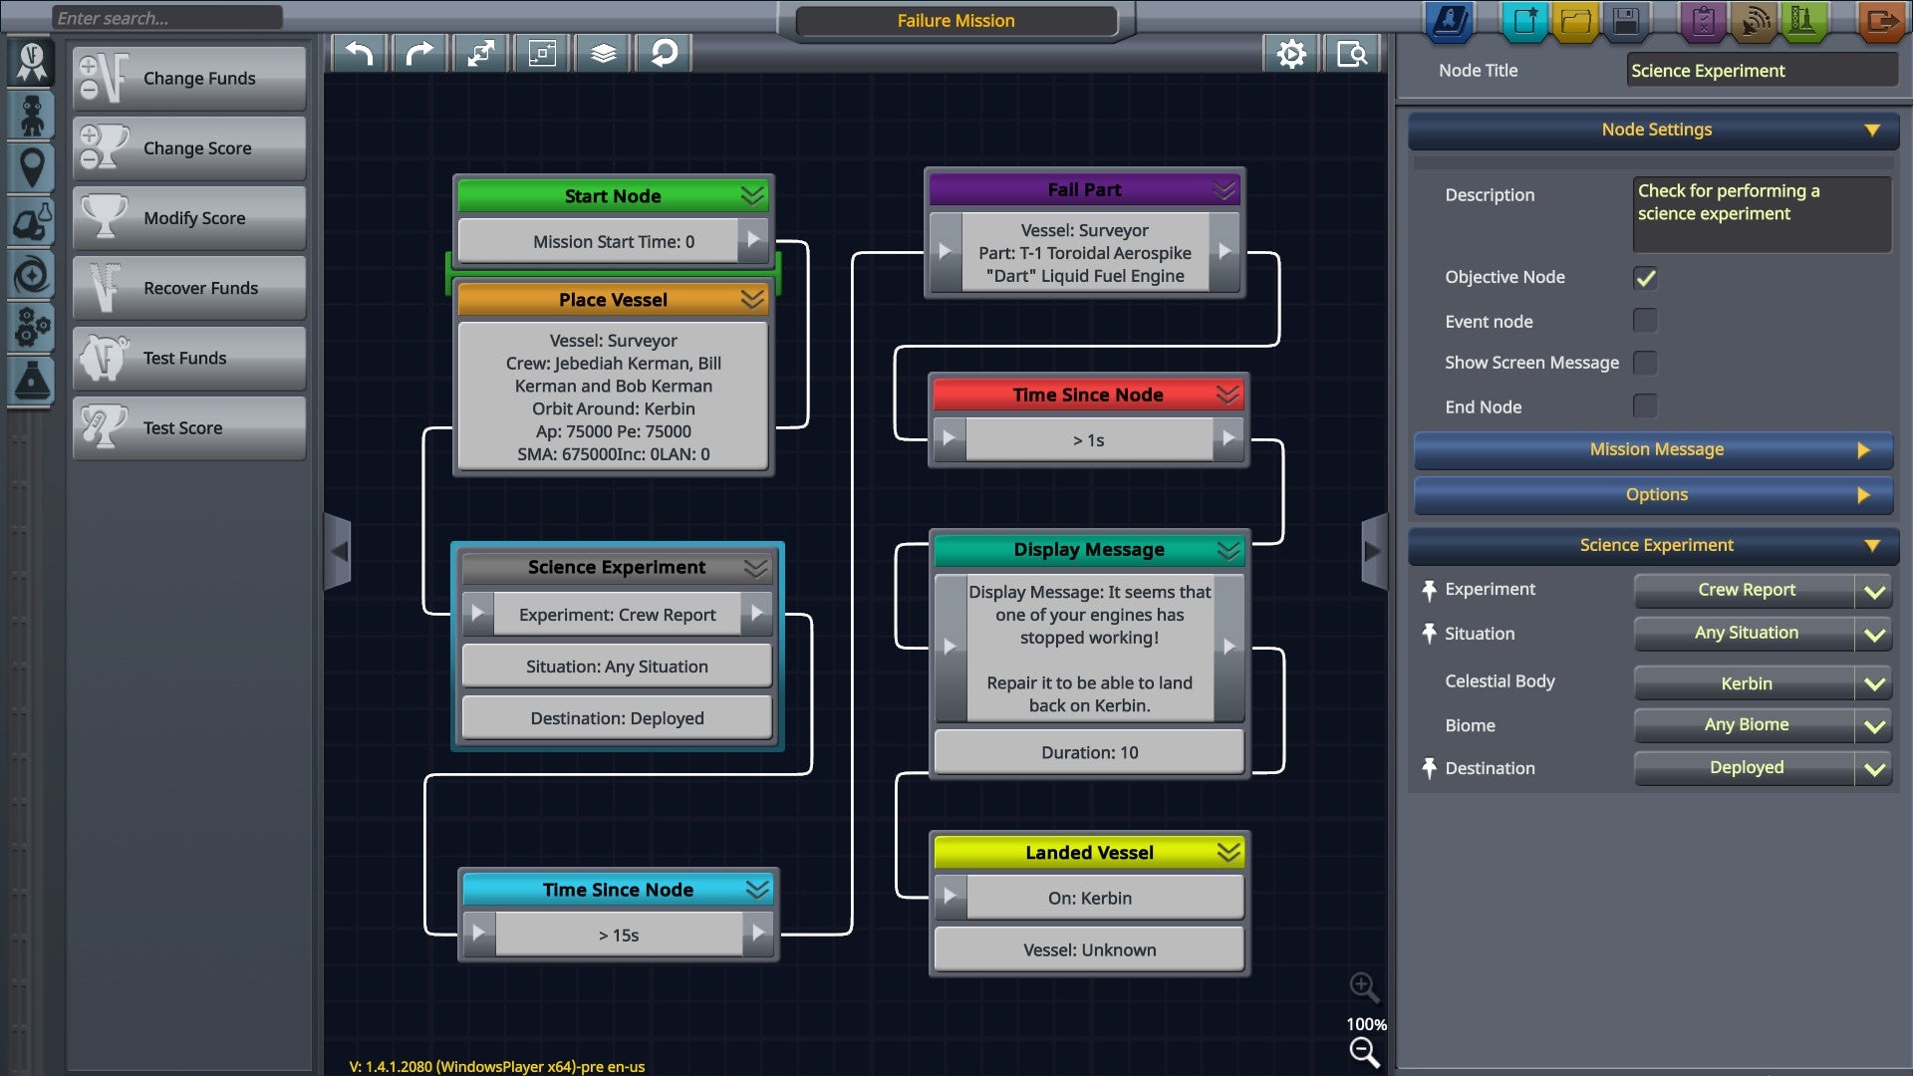
Task: Expand the Mission Message section
Action: tap(1652, 449)
